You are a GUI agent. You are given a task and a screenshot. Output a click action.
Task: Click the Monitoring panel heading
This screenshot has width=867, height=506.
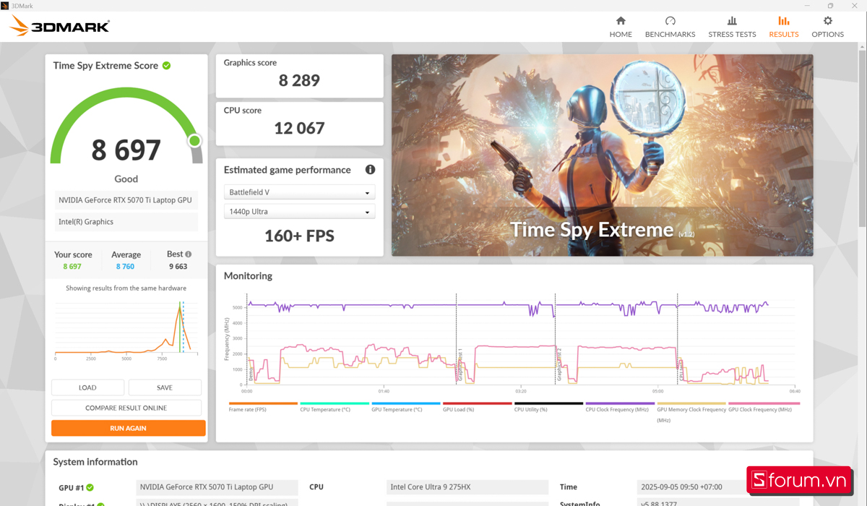[248, 276]
